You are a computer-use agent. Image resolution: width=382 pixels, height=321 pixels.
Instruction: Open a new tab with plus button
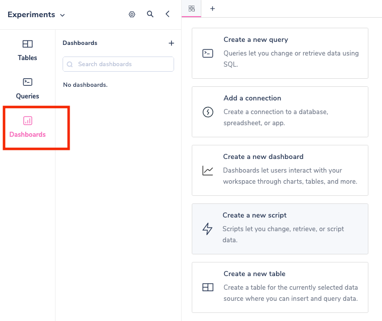[x=212, y=9]
